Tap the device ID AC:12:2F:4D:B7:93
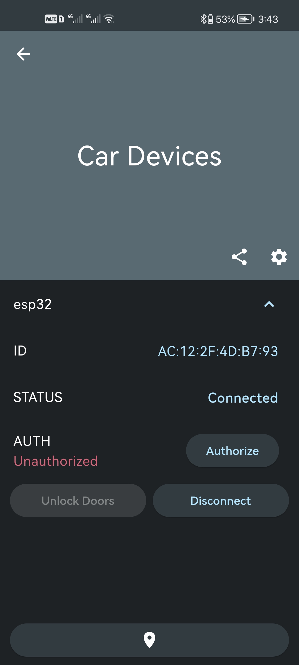The height and width of the screenshot is (665, 299). (x=218, y=351)
